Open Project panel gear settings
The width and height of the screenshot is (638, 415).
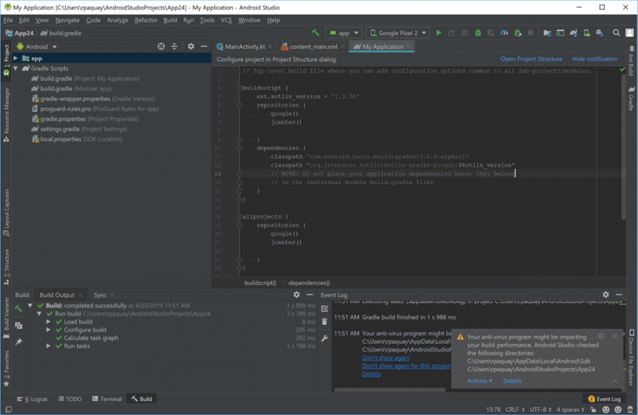tap(191, 46)
